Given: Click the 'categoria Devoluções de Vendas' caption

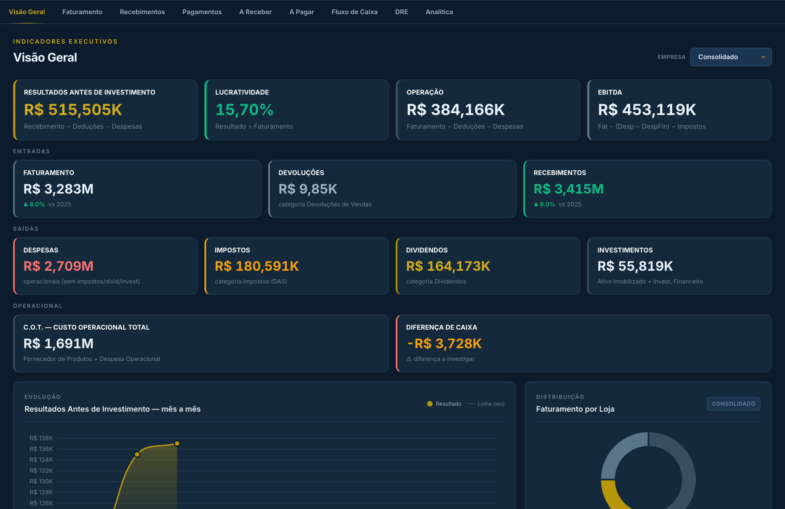Looking at the screenshot, I should 325,204.
